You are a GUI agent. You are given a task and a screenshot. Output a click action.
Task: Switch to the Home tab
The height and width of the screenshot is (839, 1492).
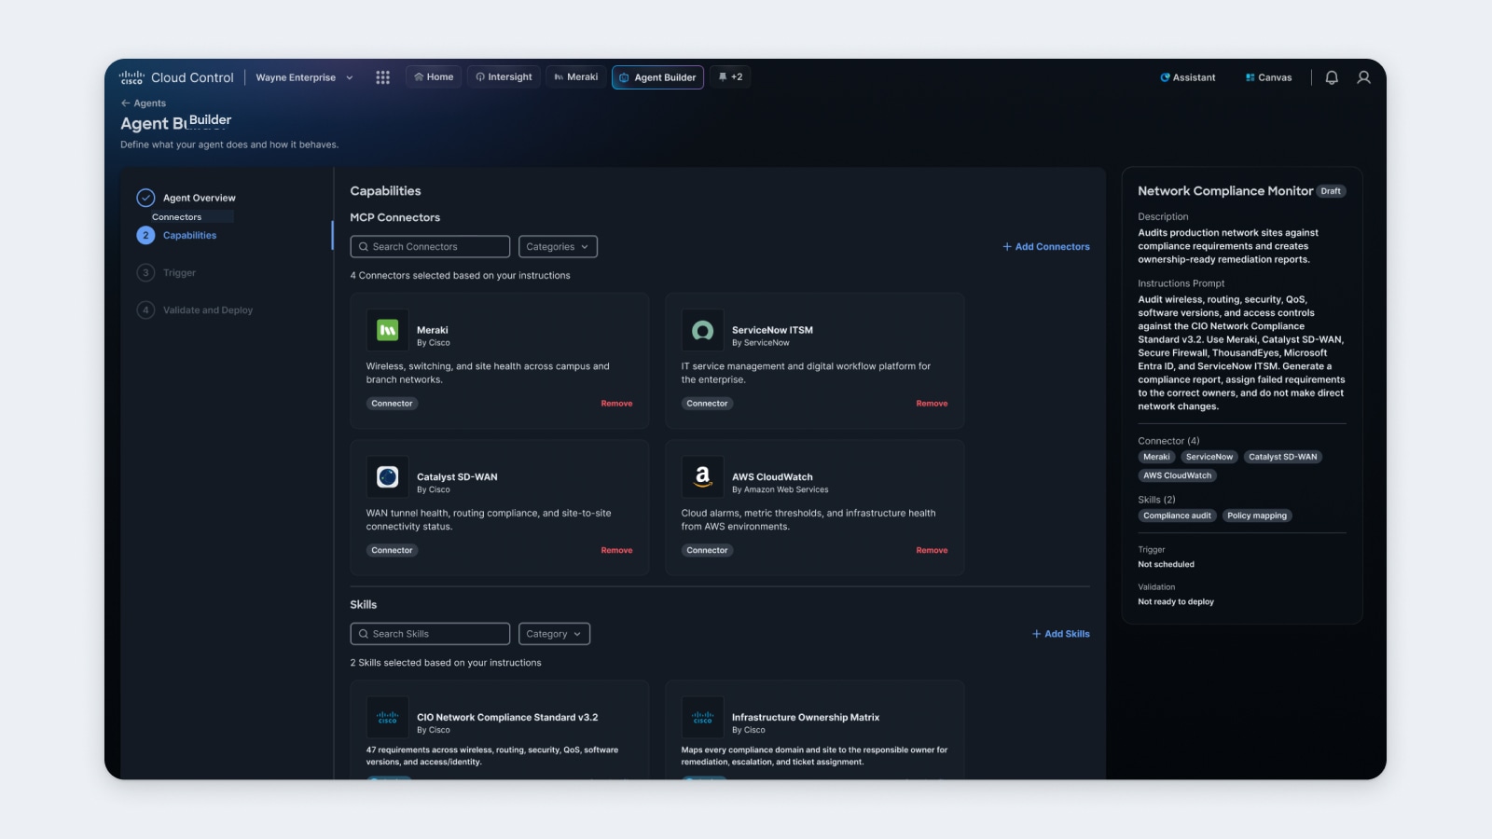pyautogui.click(x=434, y=77)
